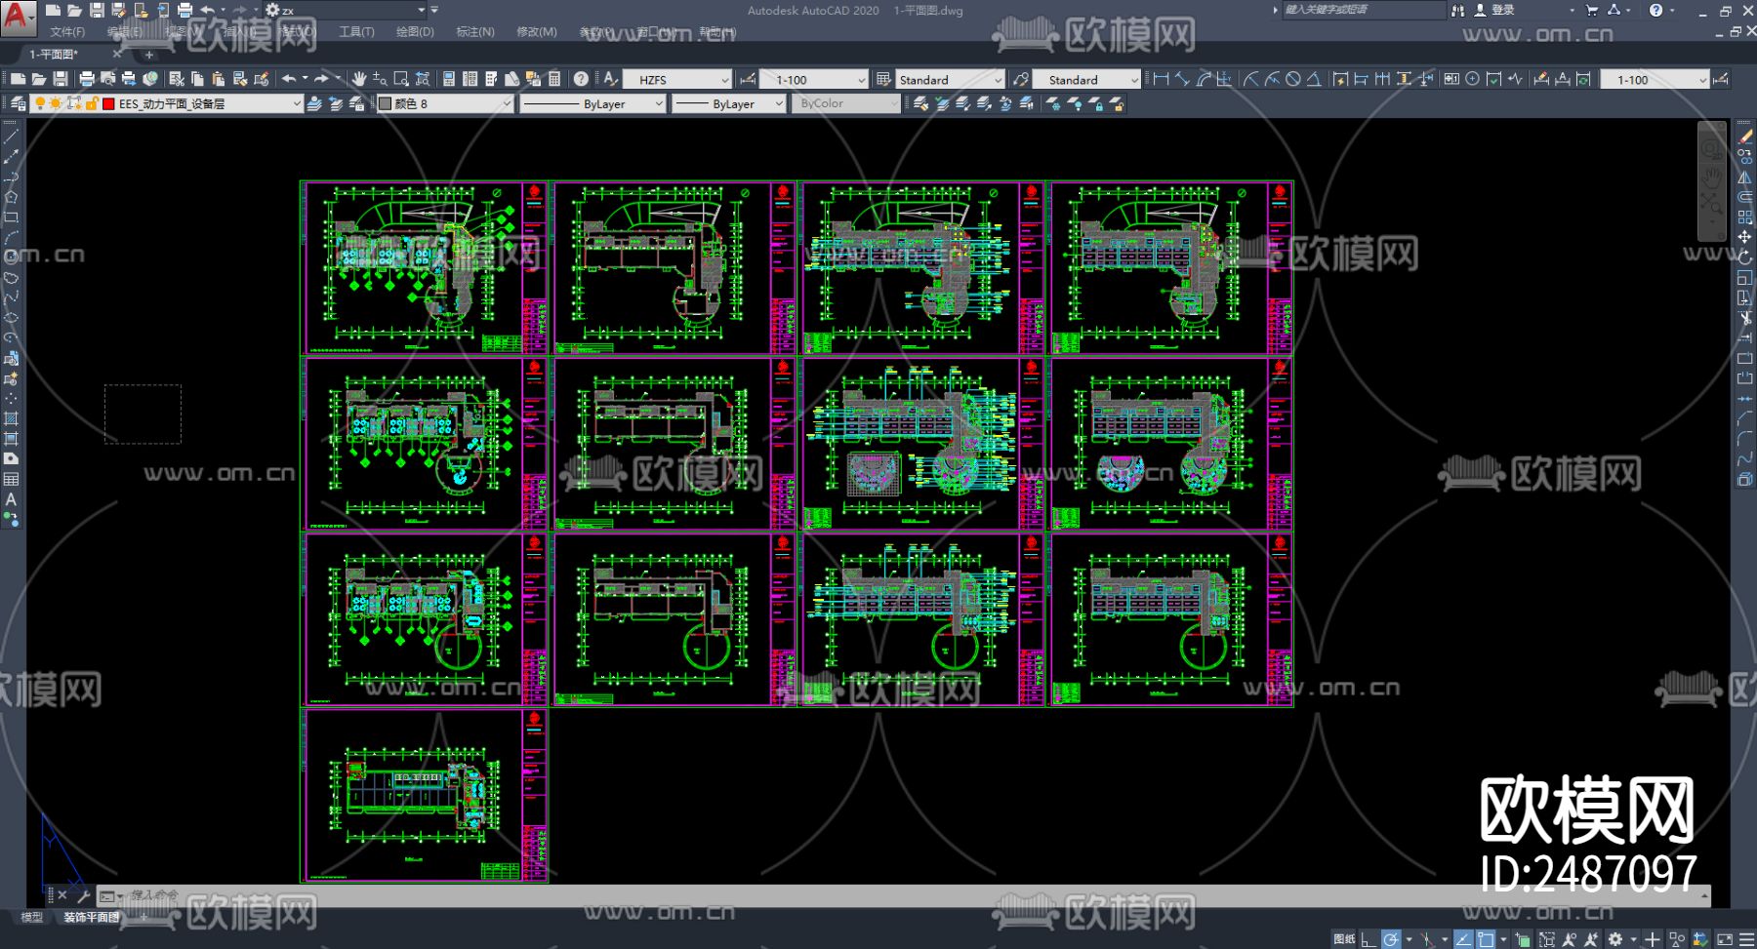
Task: Click the Linear dimension tool icon
Action: pyautogui.click(x=1161, y=79)
